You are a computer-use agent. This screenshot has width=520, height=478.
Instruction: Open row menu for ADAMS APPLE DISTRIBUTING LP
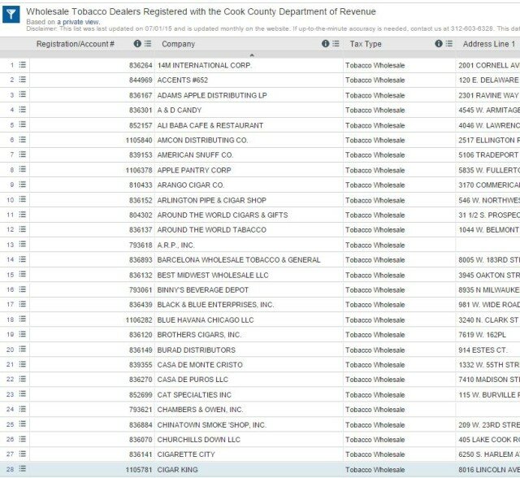[x=22, y=94]
